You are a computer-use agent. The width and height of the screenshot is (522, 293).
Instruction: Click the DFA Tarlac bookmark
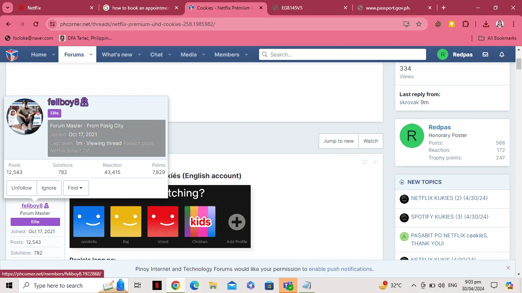86,38
